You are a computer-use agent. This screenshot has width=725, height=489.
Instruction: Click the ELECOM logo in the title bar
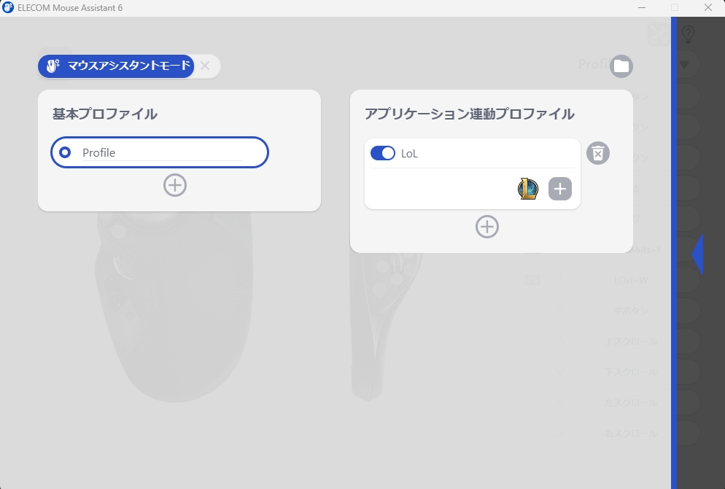7,7
